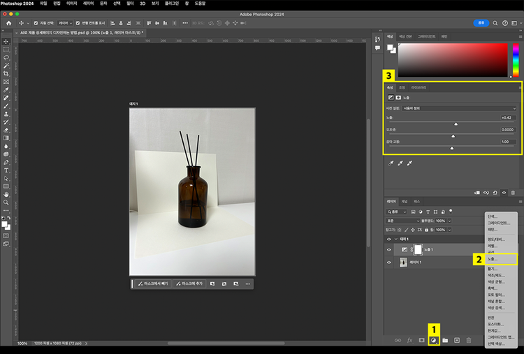The width and height of the screenshot is (524, 354).
Task: Click the blue 공유 share button
Action: pyautogui.click(x=481, y=23)
